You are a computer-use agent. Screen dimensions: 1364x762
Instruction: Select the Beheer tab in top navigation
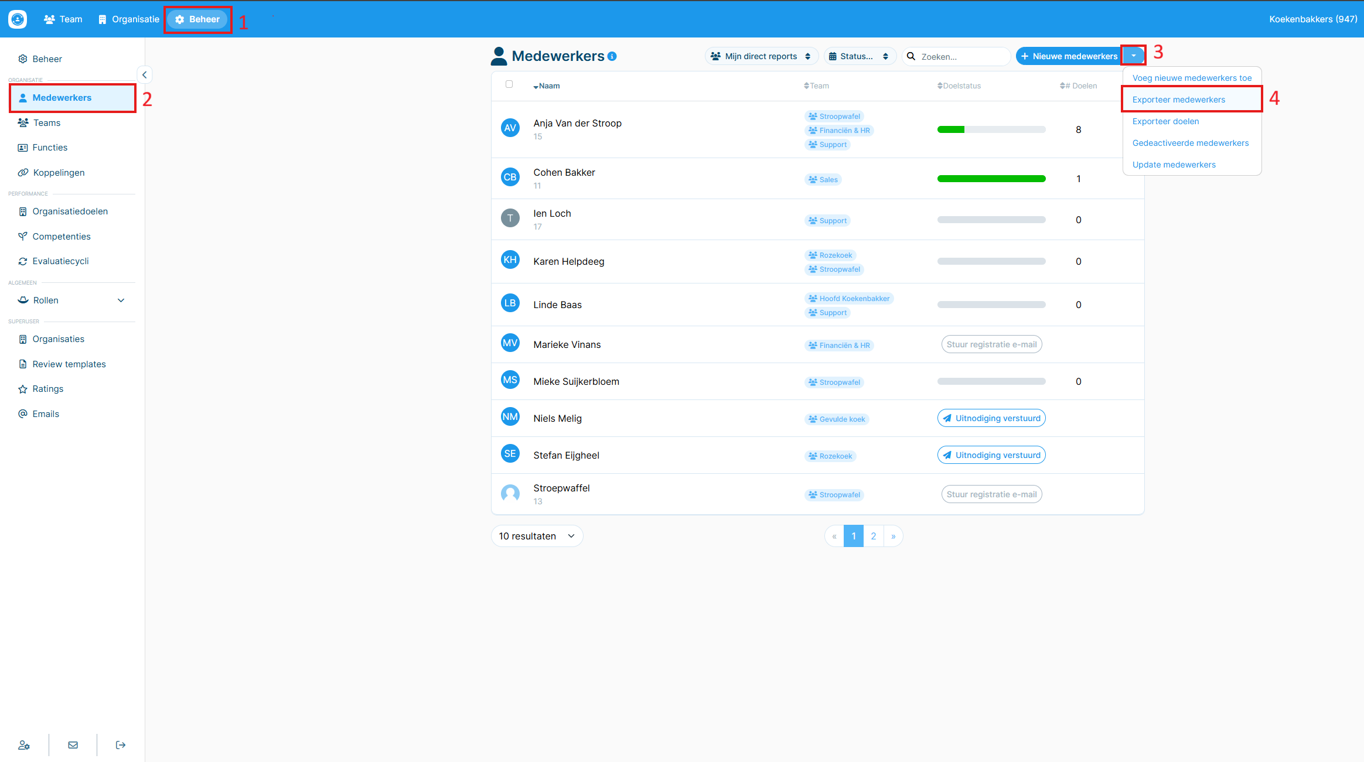(197, 19)
